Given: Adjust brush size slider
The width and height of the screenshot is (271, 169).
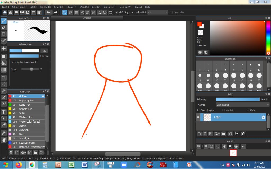Looking at the screenshot, I should coord(24,51).
